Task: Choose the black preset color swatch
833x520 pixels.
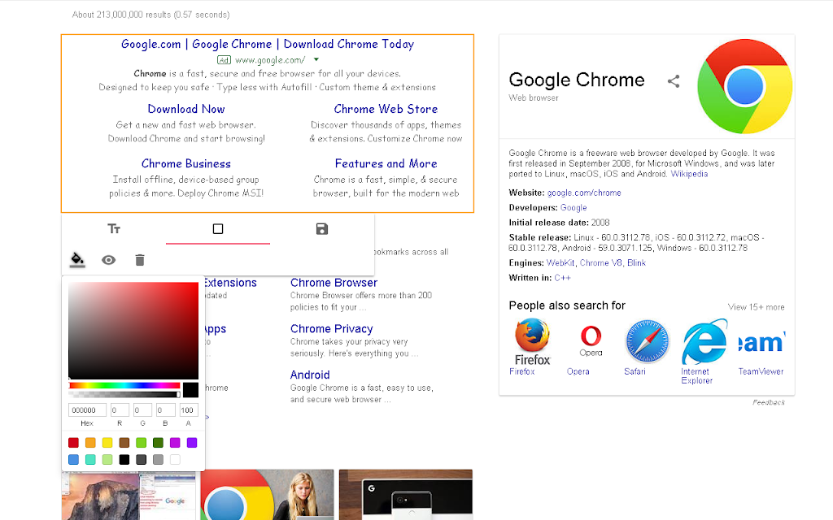Action: click(124, 460)
